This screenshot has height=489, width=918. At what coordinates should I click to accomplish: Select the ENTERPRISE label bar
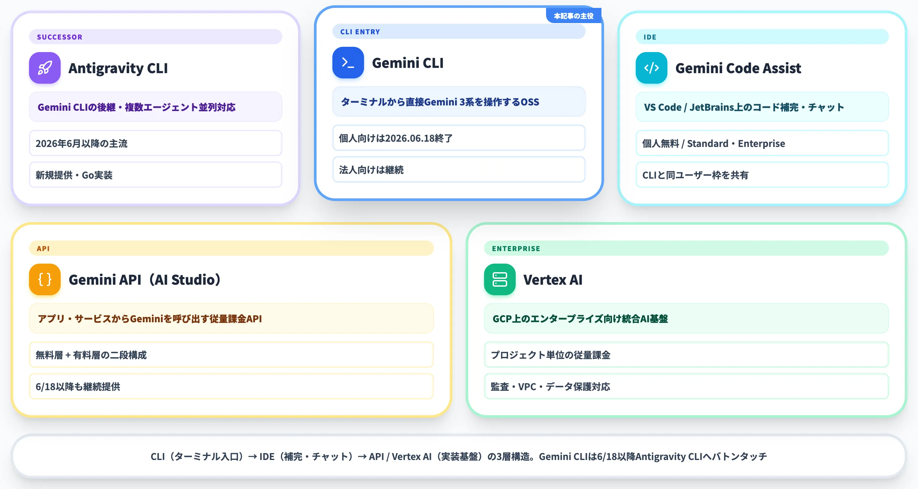pos(686,248)
